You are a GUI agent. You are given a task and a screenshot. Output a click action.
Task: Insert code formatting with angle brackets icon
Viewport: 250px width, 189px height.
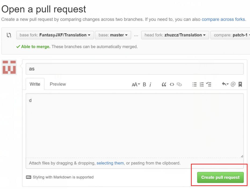point(172,85)
